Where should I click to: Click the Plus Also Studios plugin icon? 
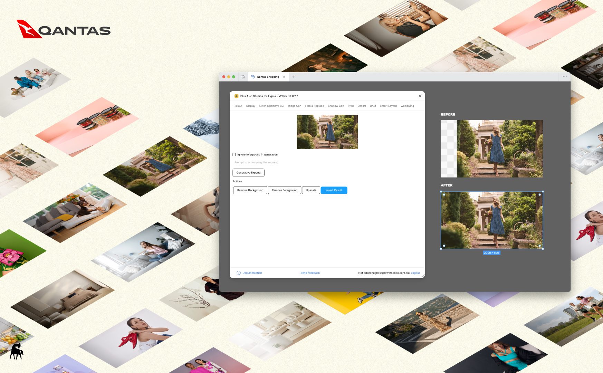tap(236, 96)
